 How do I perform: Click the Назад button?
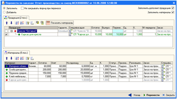134,95
